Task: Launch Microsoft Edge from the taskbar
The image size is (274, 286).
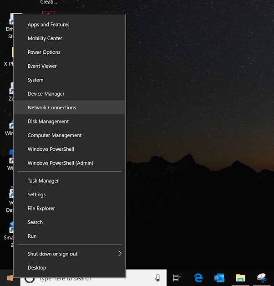Action: click(198, 278)
